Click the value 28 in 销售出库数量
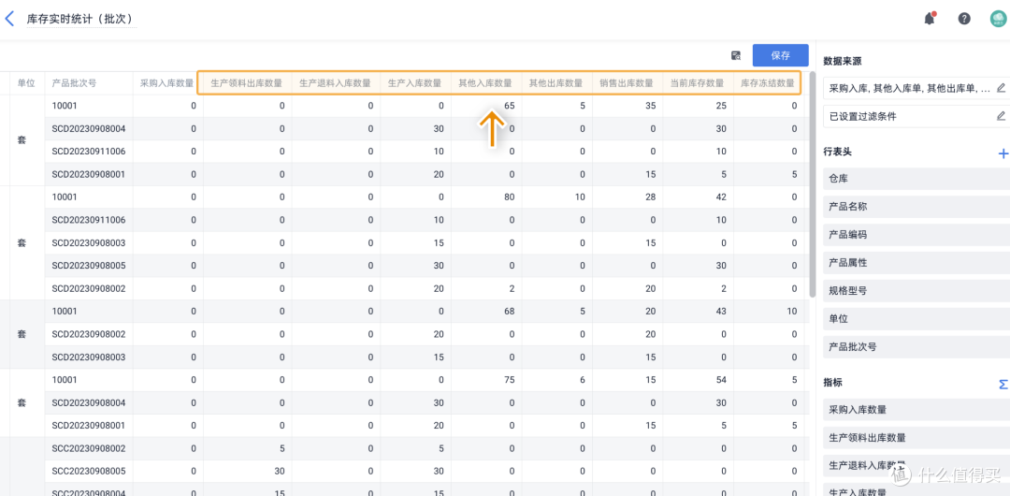The image size is (1010, 496). [651, 197]
